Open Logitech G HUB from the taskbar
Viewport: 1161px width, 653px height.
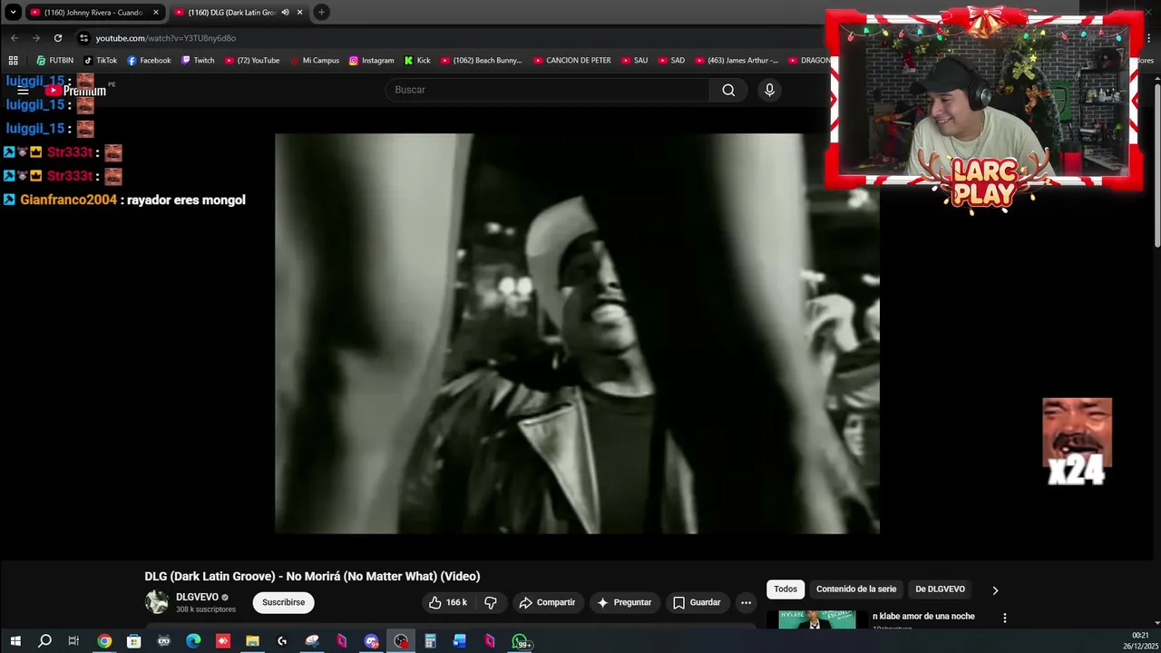pos(282,641)
